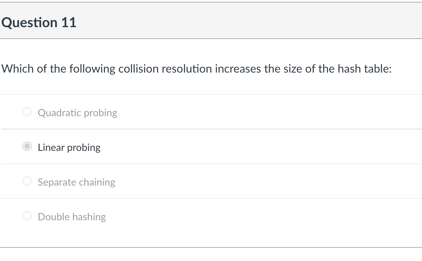
Task: Choose the second answer option row
Action: (x=143, y=146)
